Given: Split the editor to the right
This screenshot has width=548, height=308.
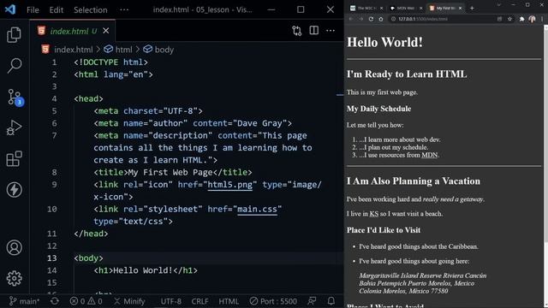Looking at the screenshot, I should (314, 31).
